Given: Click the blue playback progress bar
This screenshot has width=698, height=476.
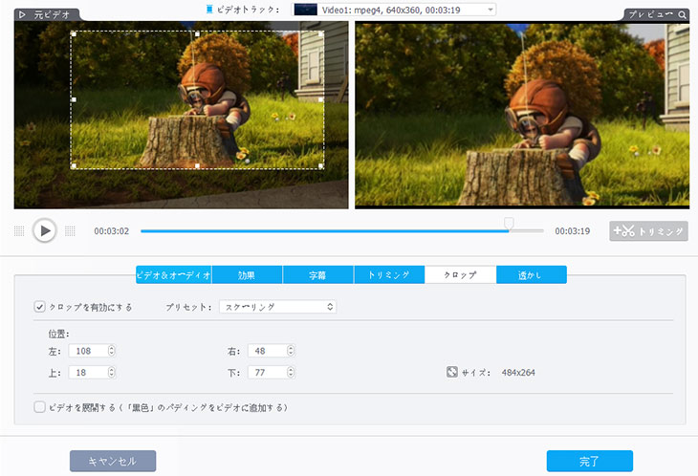Looking at the screenshot, I should pos(324,231).
